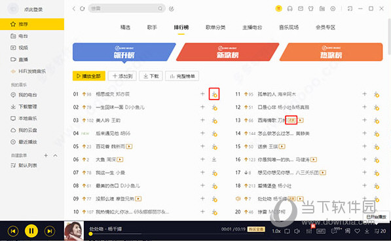Click the magnifier icon in search box
This screenshot has width=391, height=241.
(160, 9)
